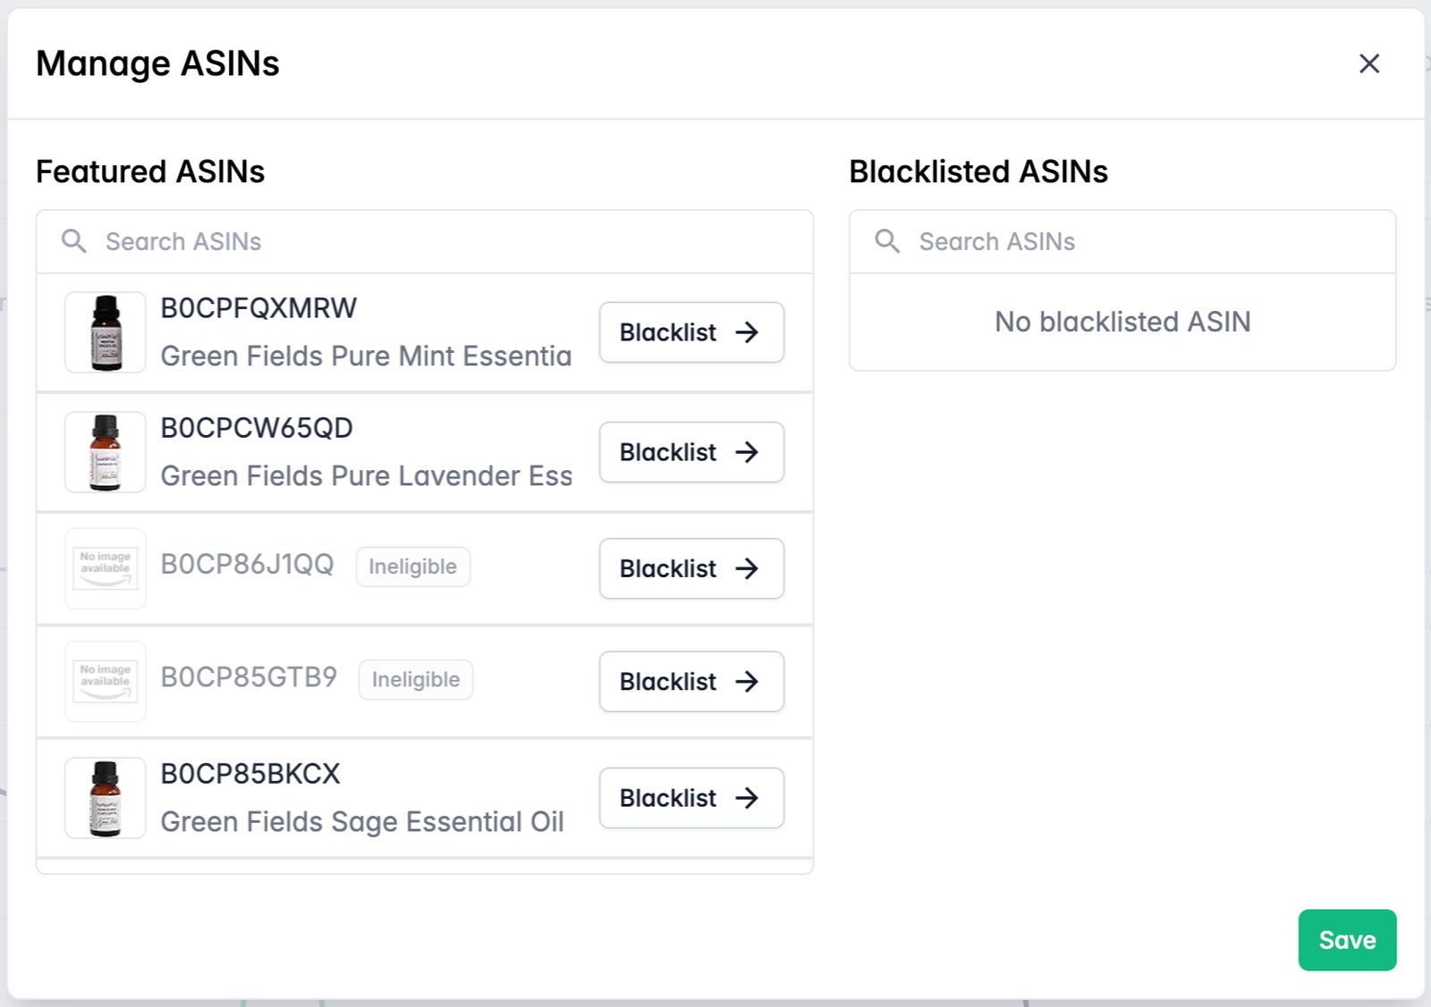Blacklist ASIN B0CPFQXMRW

691,332
